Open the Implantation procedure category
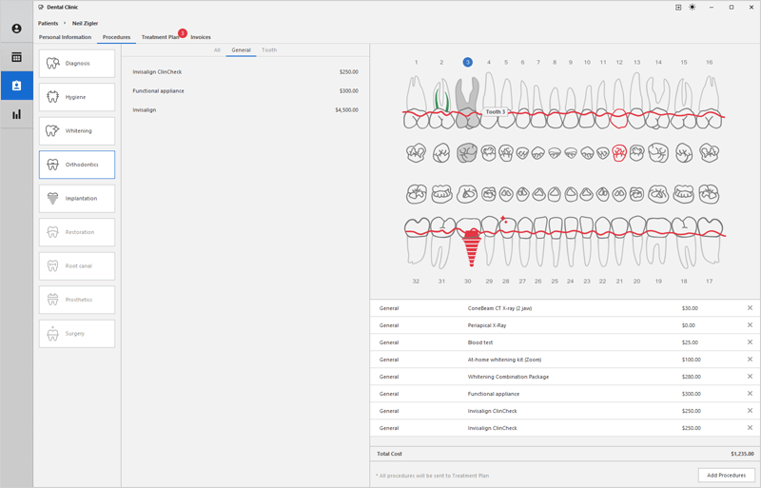Viewport: 761px width, 488px height. click(77, 199)
